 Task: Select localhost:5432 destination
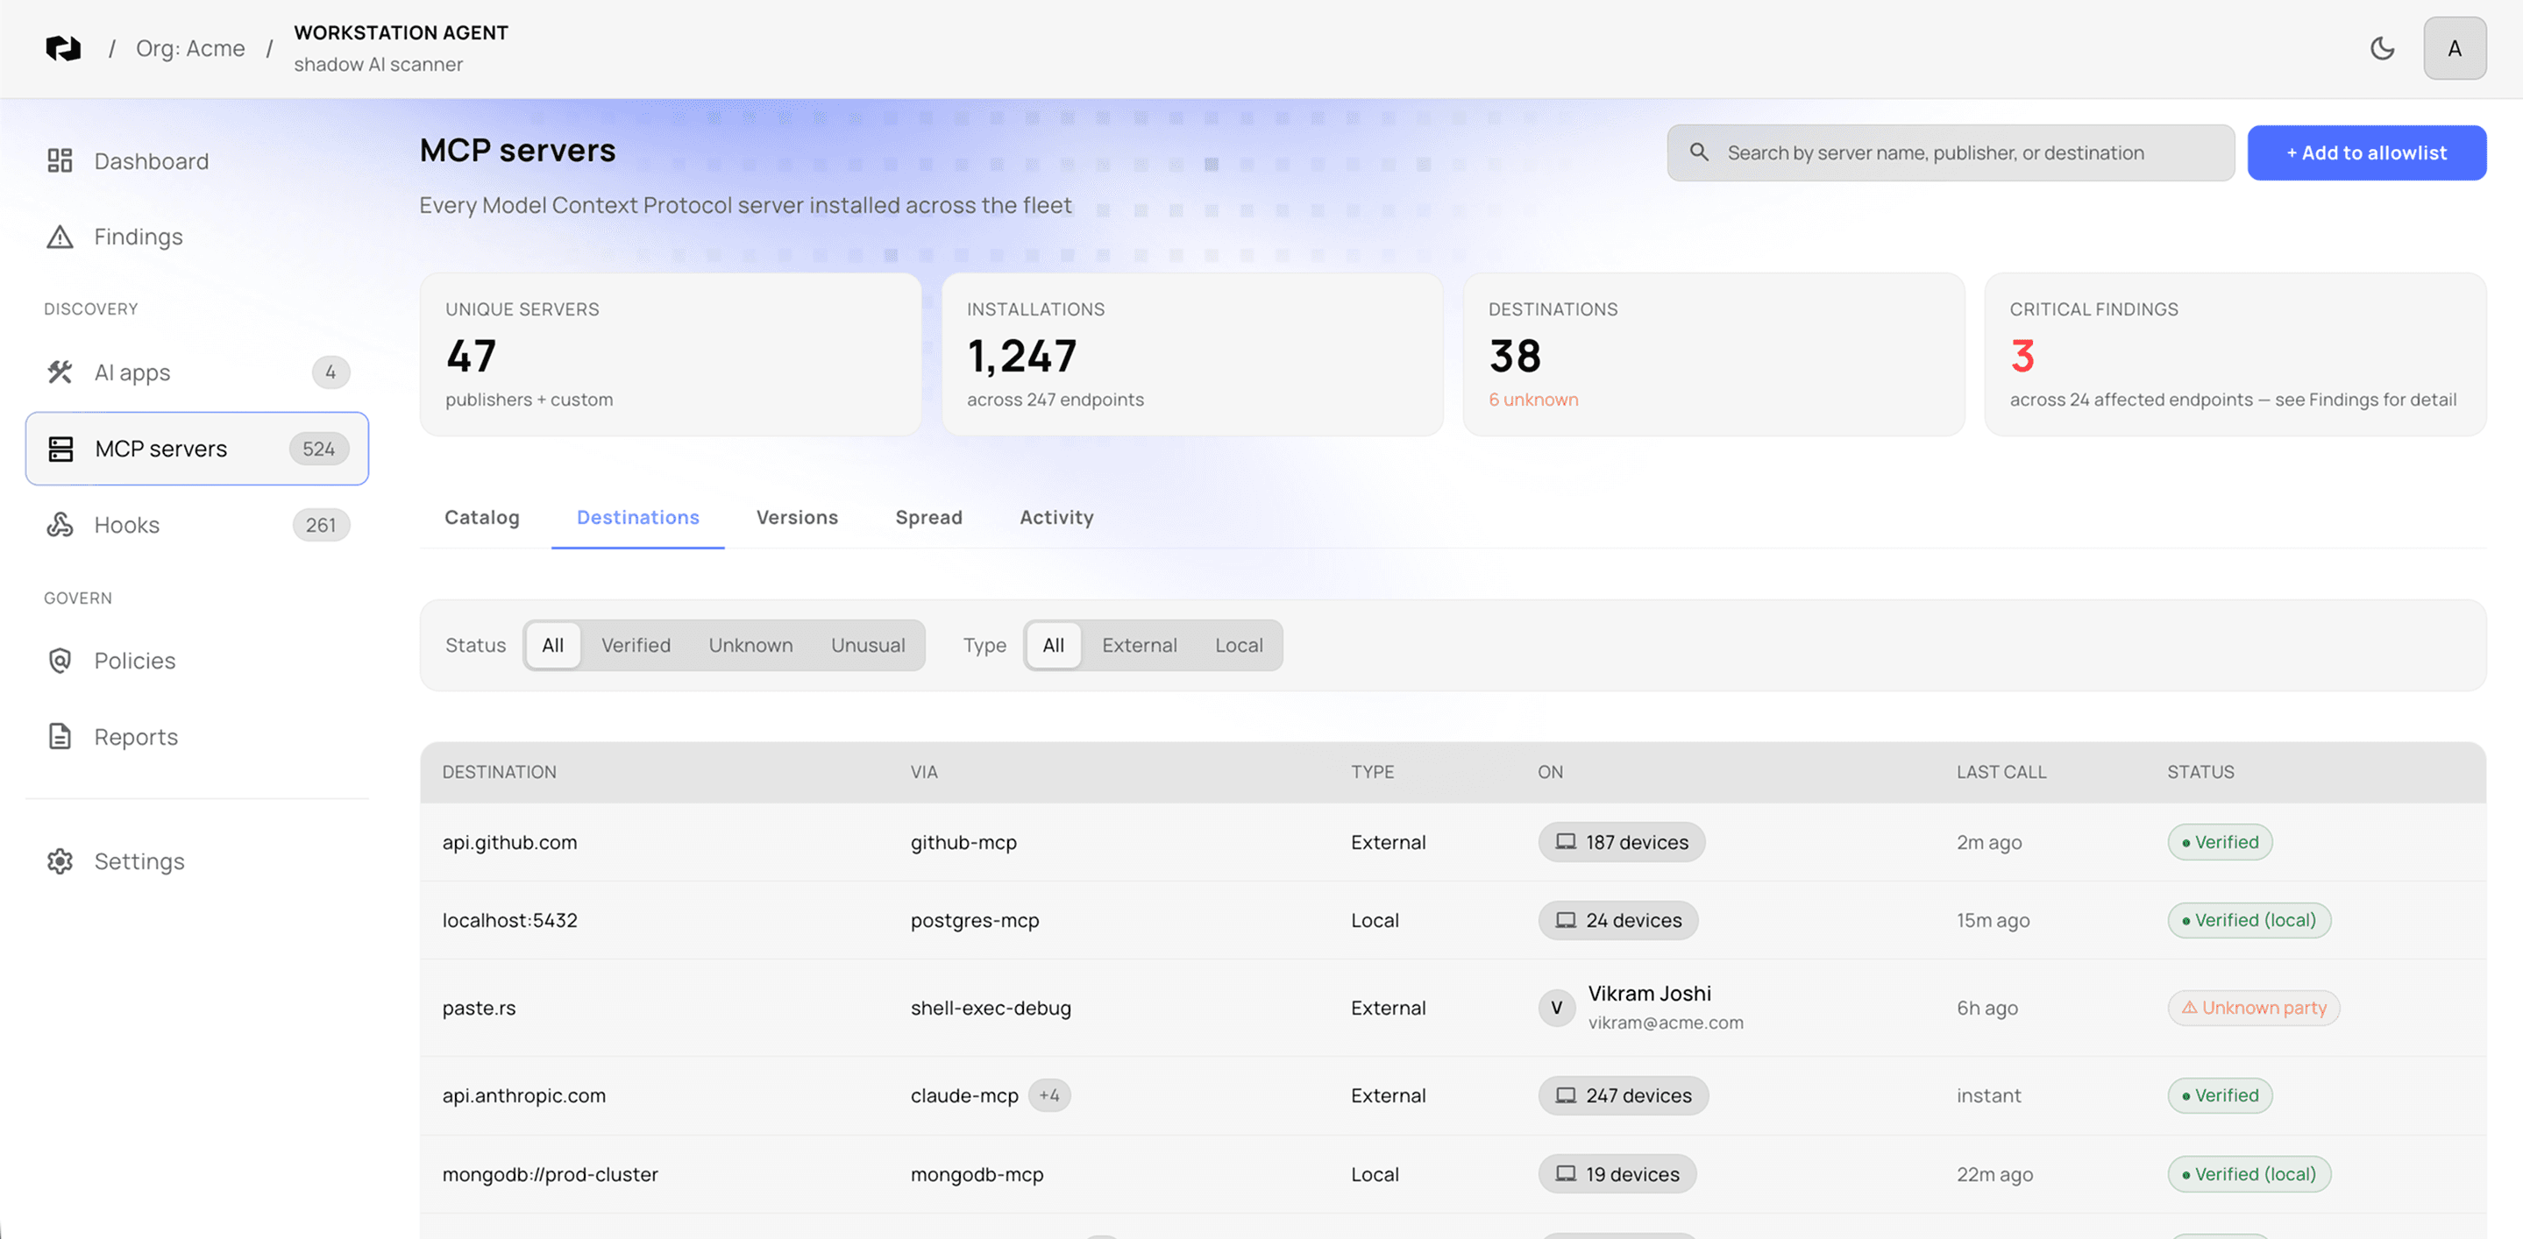pos(509,920)
